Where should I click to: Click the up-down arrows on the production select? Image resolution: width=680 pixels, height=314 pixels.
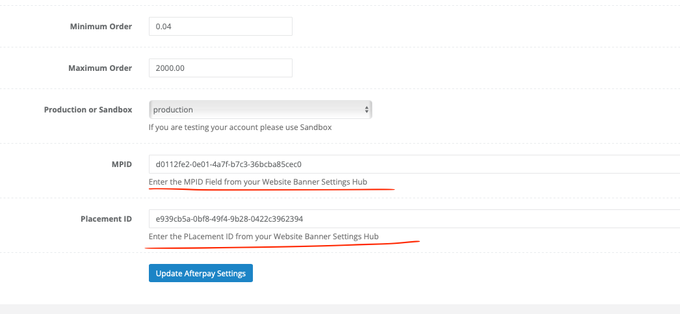click(367, 110)
